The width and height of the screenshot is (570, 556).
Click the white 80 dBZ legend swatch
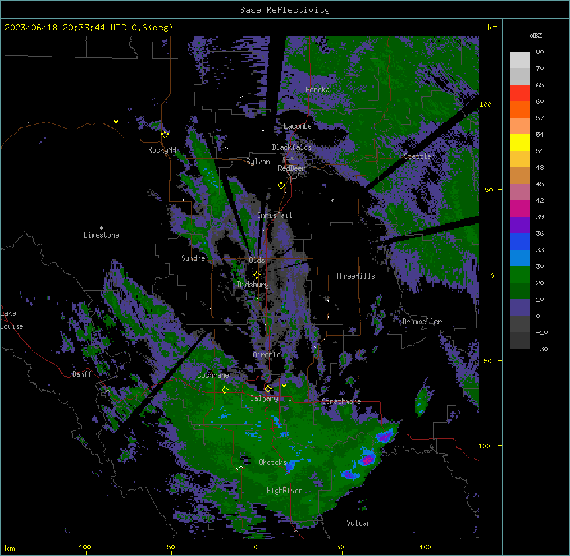click(x=520, y=60)
